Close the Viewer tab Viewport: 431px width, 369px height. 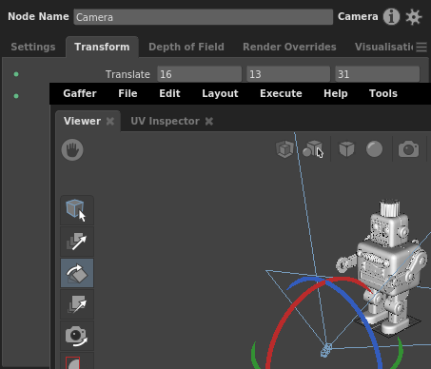tap(110, 121)
